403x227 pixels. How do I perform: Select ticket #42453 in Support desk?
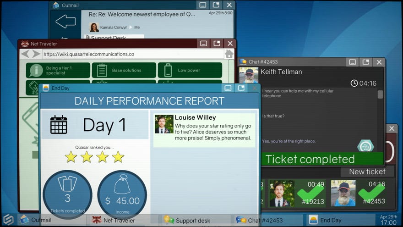[358, 193]
